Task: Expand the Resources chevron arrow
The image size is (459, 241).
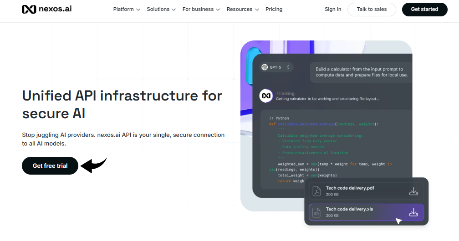Action: pos(257,10)
